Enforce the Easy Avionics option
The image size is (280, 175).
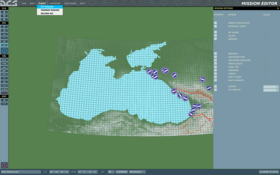(216, 80)
